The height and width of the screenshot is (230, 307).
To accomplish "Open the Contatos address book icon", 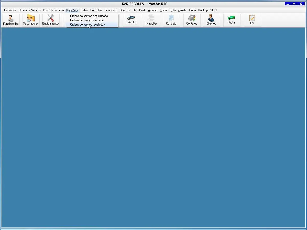I will point(192,20).
